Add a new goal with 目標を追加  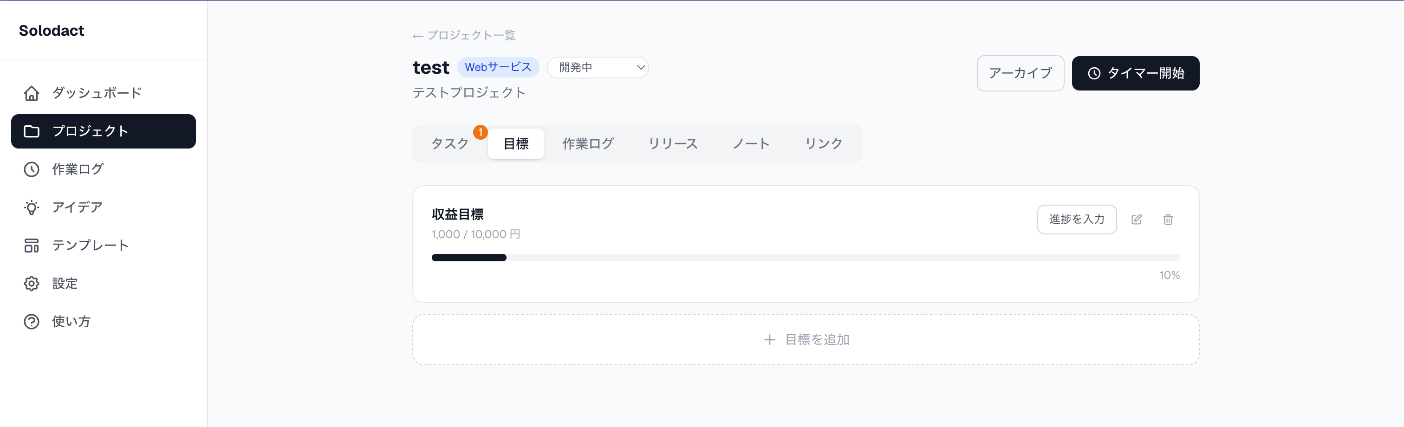point(806,340)
